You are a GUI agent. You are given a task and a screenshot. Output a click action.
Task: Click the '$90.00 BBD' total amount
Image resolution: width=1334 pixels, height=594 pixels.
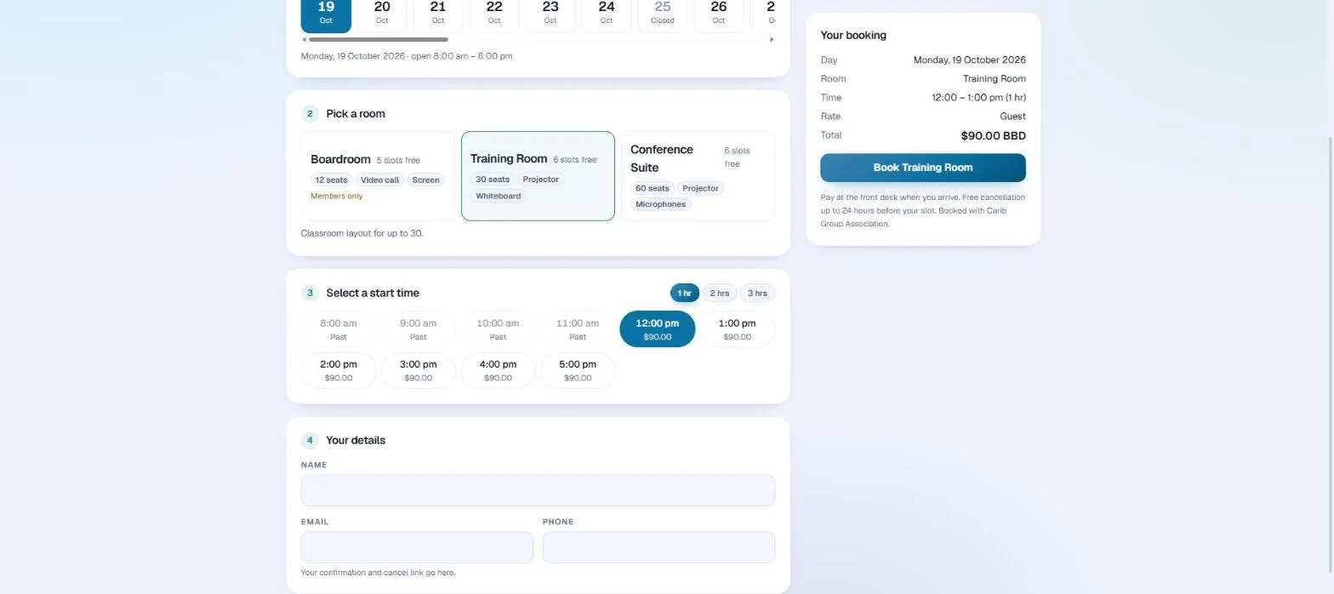click(x=993, y=135)
